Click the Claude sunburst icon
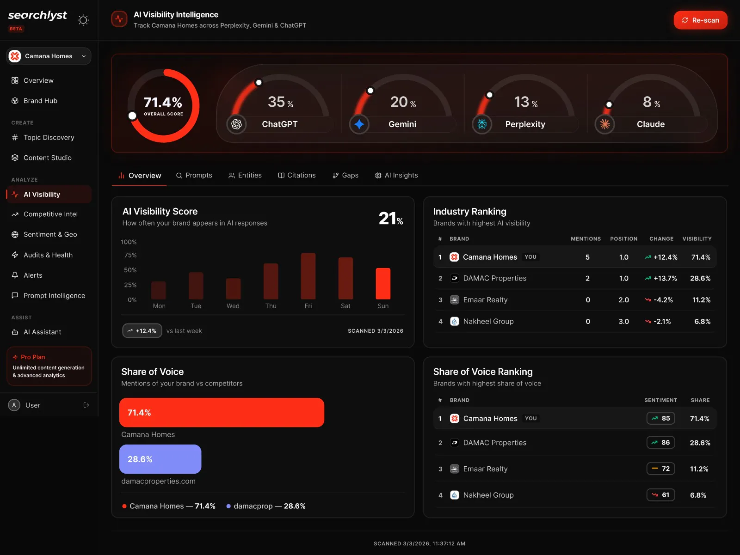The width and height of the screenshot is (740, 555). tap(604, 124)
